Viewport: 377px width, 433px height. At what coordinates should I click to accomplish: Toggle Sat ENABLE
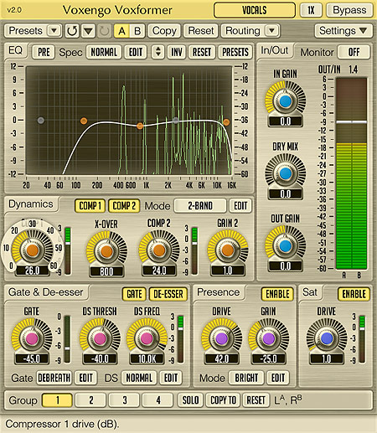[354, 294]
